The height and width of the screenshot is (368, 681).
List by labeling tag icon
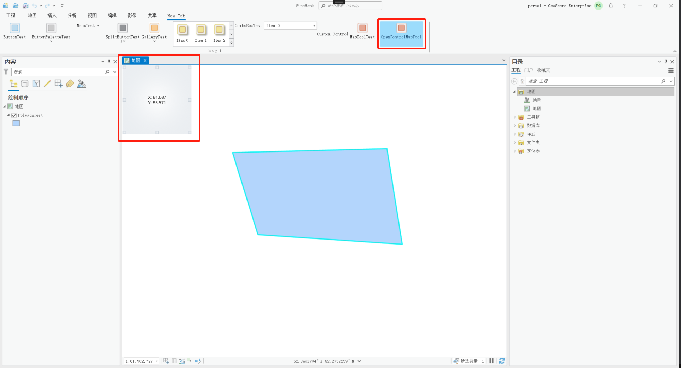point(70,84)
